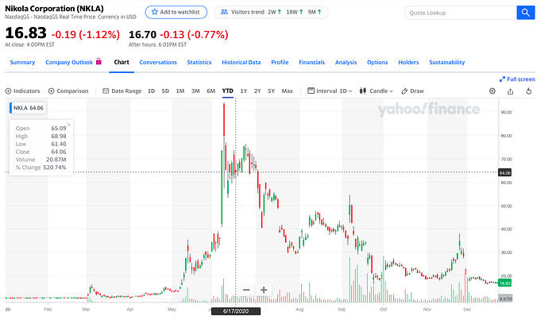Click the NKLA 64.06 series label
This screenshot has height=320, width=548.
click(x=28, y=108)
